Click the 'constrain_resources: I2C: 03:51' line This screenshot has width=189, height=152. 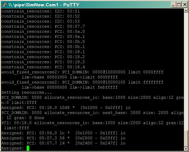coord(41,11)
